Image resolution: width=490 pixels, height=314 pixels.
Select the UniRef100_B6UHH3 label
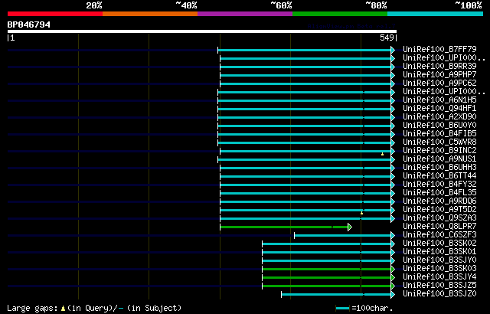point(439,168)
